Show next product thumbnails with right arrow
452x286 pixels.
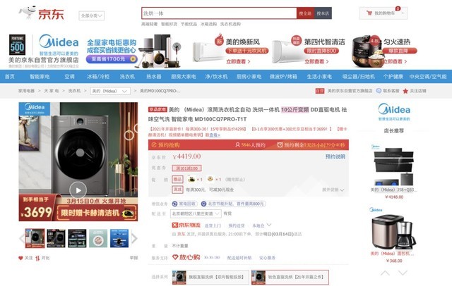[134, 238]
